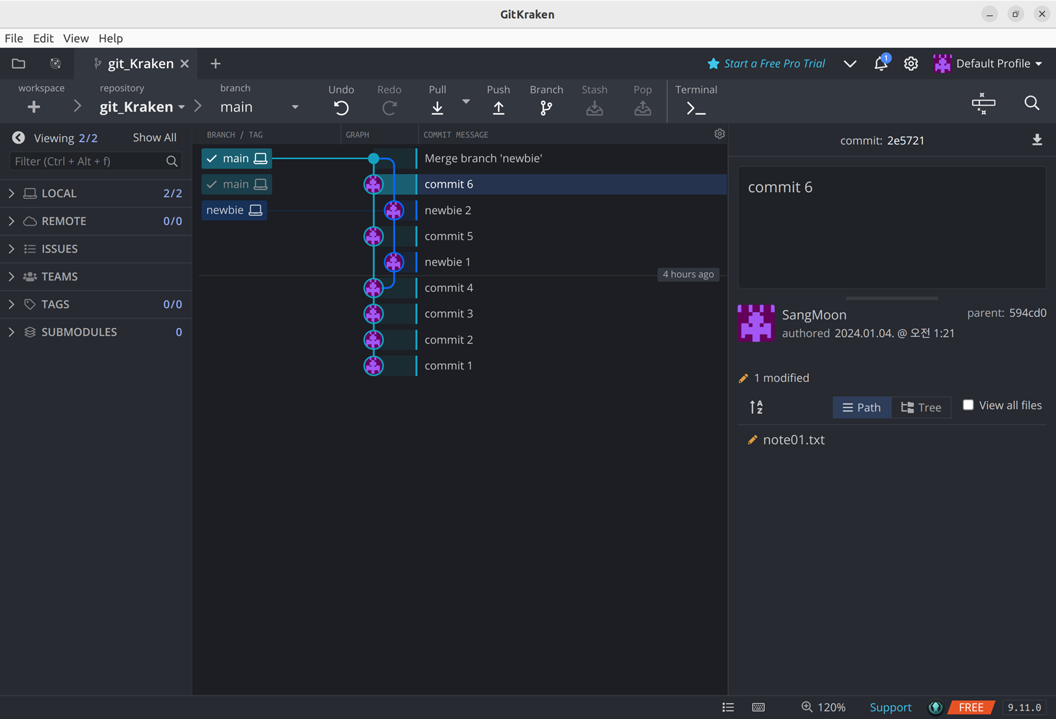Viewport: 1056px width, 719px height.
Task: Open the command palette wand icon
Action: (x=983, y=103)
